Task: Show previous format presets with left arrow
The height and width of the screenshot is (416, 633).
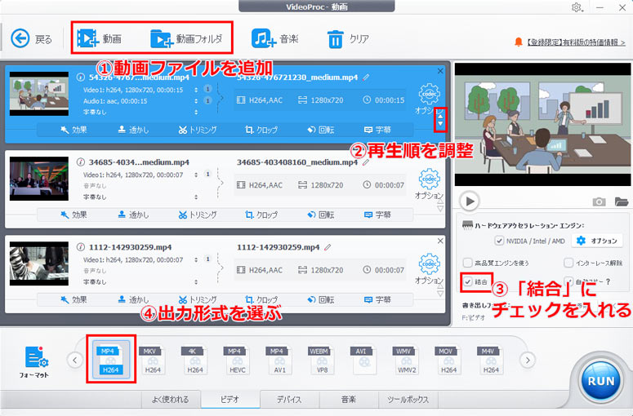Action: click(x=74, y=360)
